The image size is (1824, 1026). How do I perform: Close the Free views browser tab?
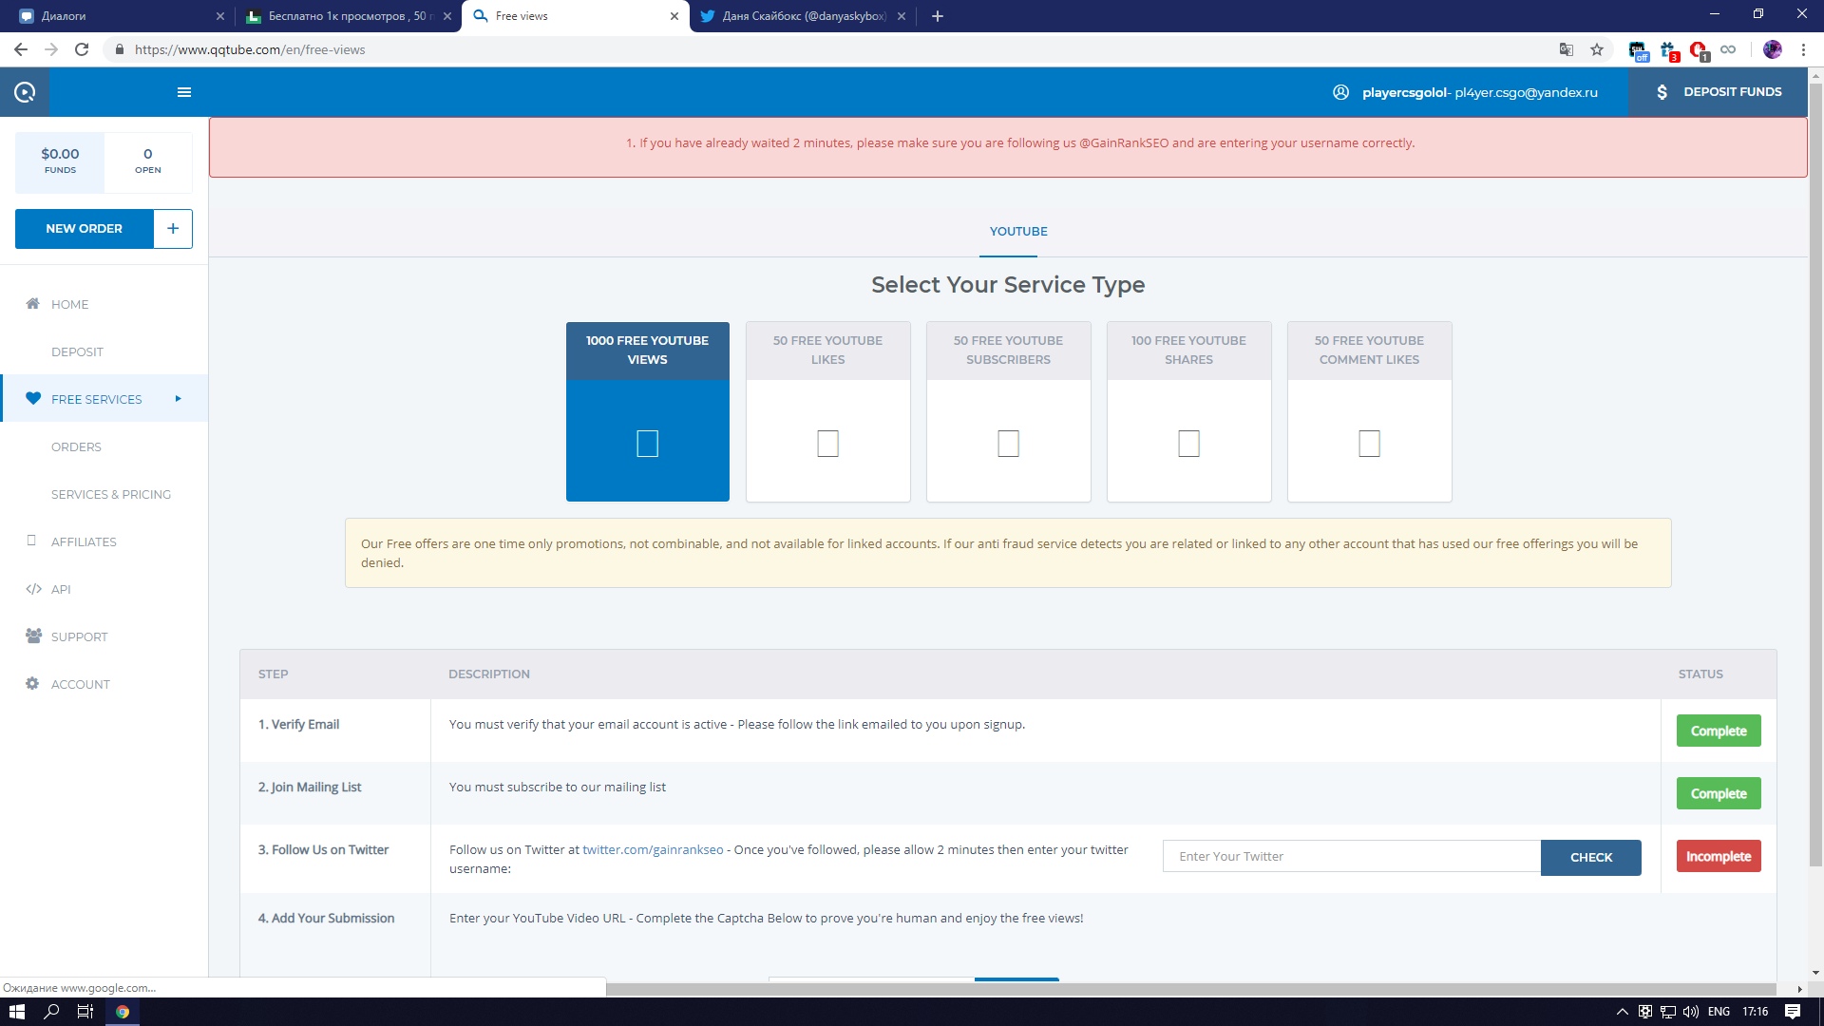674,16
